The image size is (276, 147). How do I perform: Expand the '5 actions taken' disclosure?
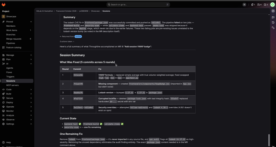click(67, 42)
